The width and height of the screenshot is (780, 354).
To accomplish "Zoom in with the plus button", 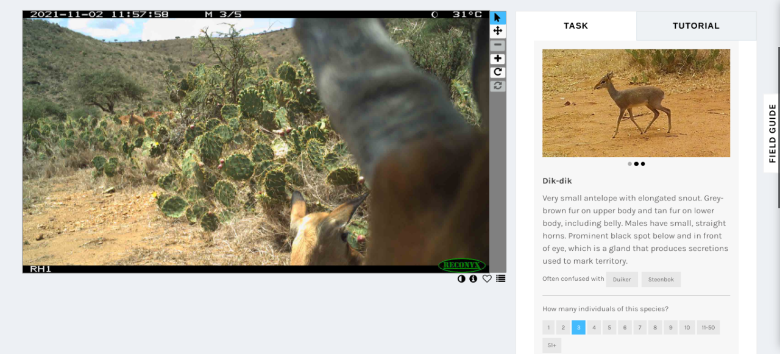I will click(498, 58).
